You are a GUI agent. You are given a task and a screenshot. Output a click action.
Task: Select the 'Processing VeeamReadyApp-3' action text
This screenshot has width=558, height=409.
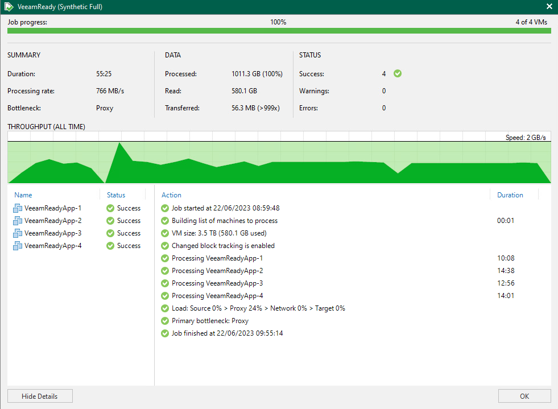217,283
